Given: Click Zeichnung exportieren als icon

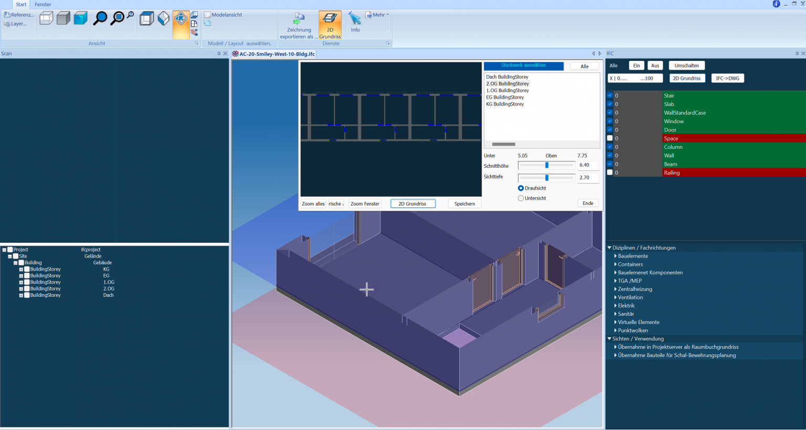Looking at the screenshot, I should coord(299,25).
